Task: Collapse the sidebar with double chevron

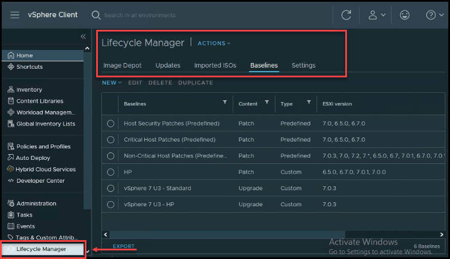Action: click(83, 37)
